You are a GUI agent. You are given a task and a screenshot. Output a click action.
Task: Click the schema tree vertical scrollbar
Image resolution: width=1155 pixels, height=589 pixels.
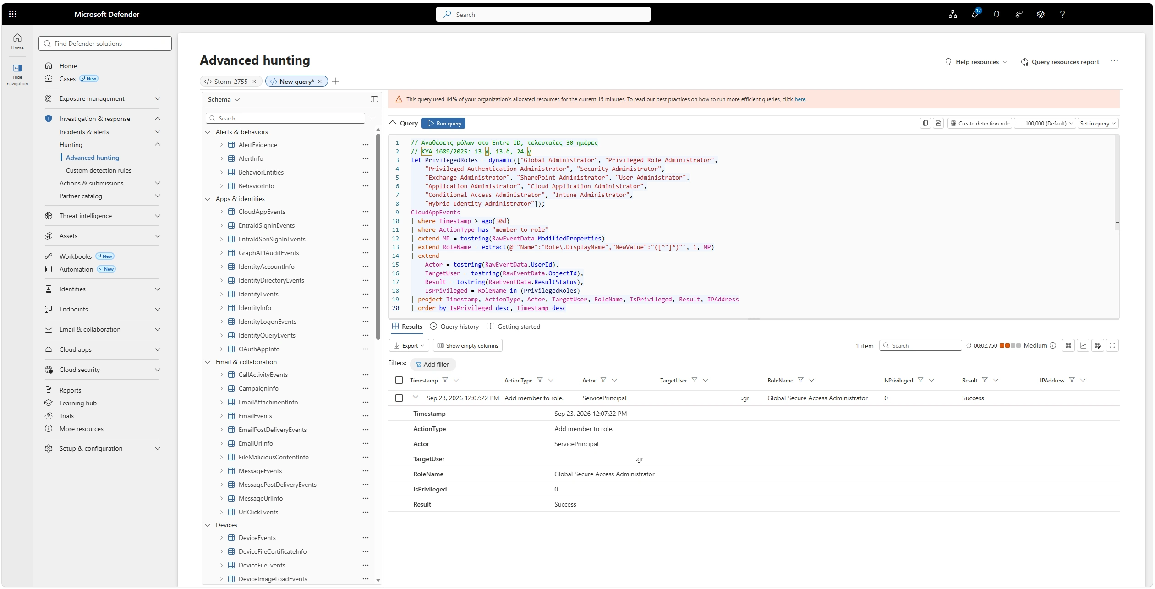(x=378, y=236)
